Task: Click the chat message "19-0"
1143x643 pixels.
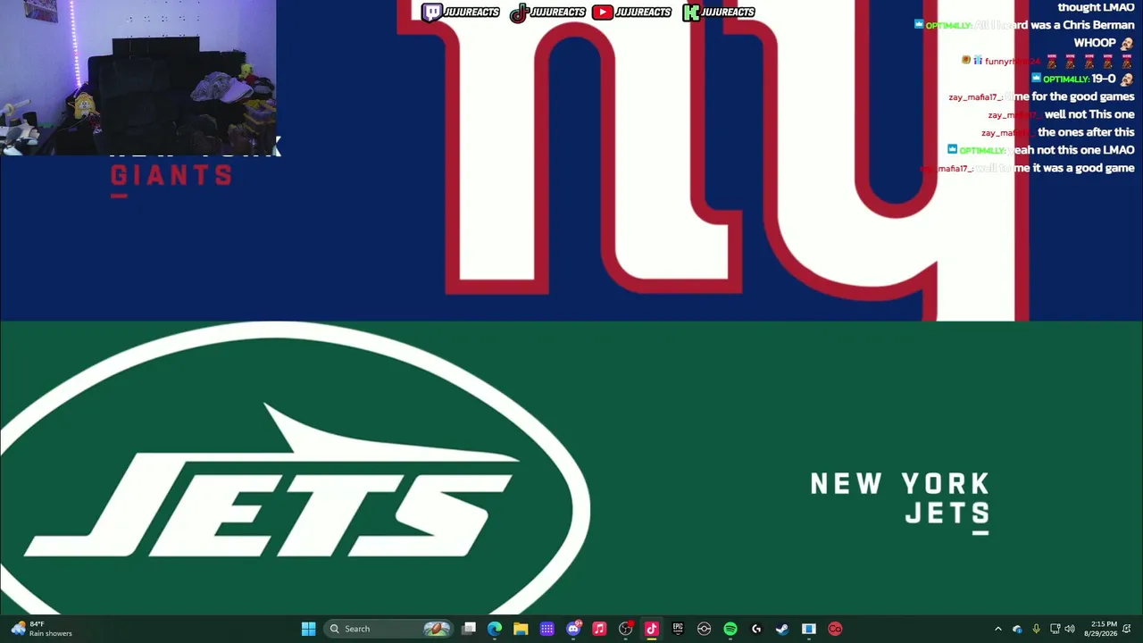Action: coord(1104,79)
